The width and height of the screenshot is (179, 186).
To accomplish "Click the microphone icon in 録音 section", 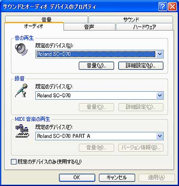I will pyautogui.click(x=21, y=90).
